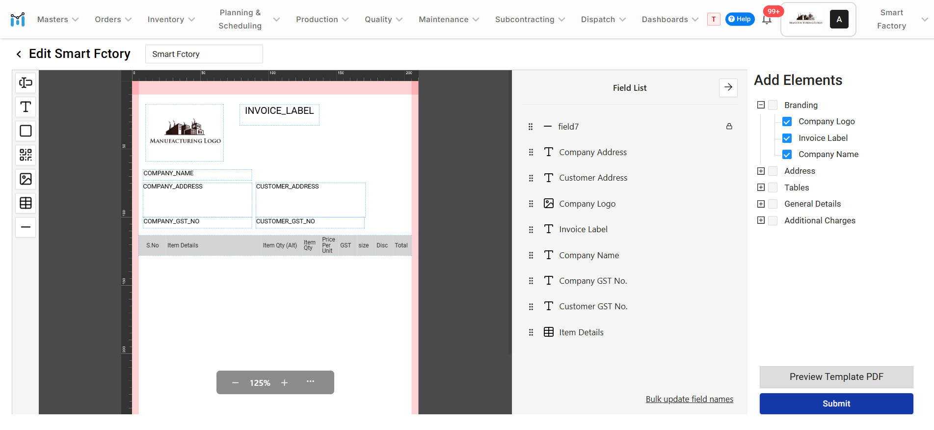The height and width of the screenshot is (430, 934).
Task: Expand the Additional Charges node
Action: 761,220
